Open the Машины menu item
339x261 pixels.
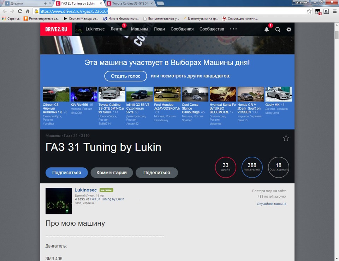(x=139, y=29)
